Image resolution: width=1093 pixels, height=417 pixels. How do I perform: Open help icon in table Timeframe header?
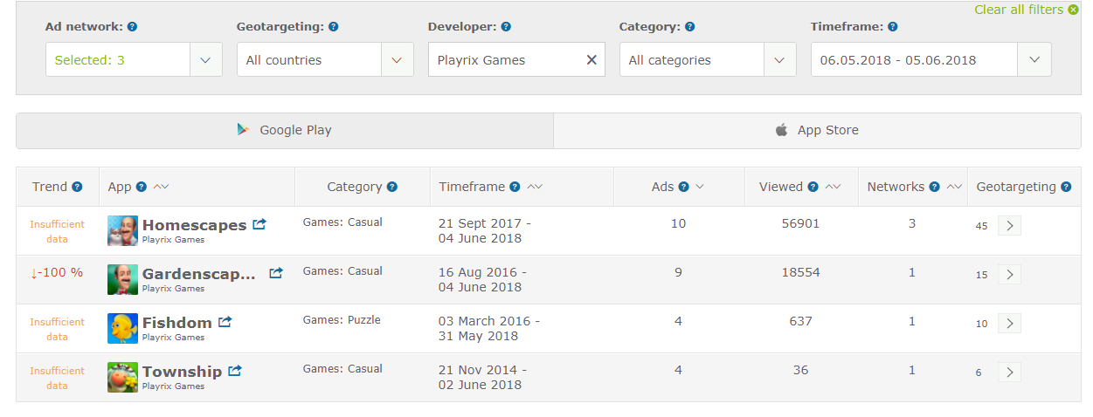[515, 187]
